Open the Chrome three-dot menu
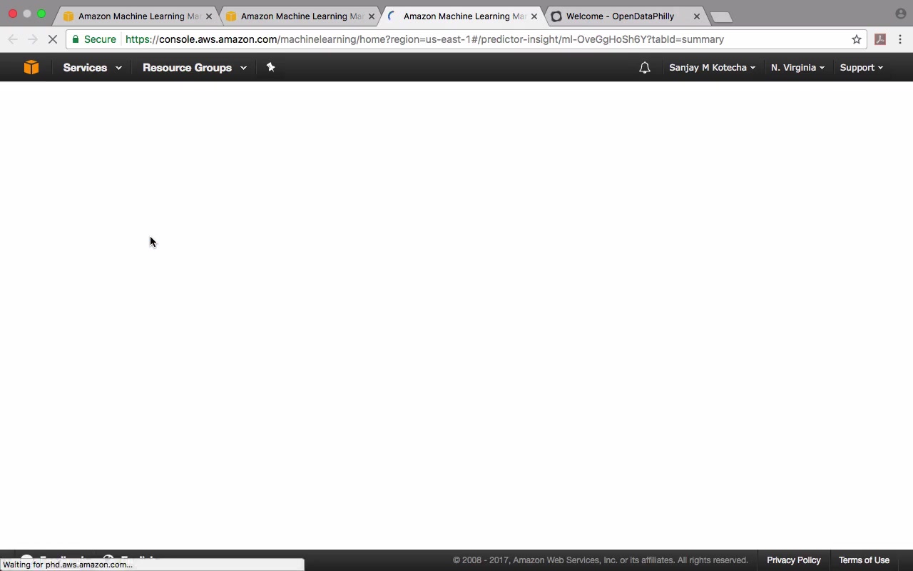 click(900, 39)
